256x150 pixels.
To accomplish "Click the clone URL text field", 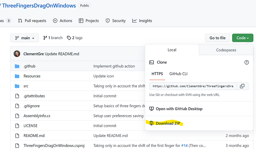I will pos(193,86).
